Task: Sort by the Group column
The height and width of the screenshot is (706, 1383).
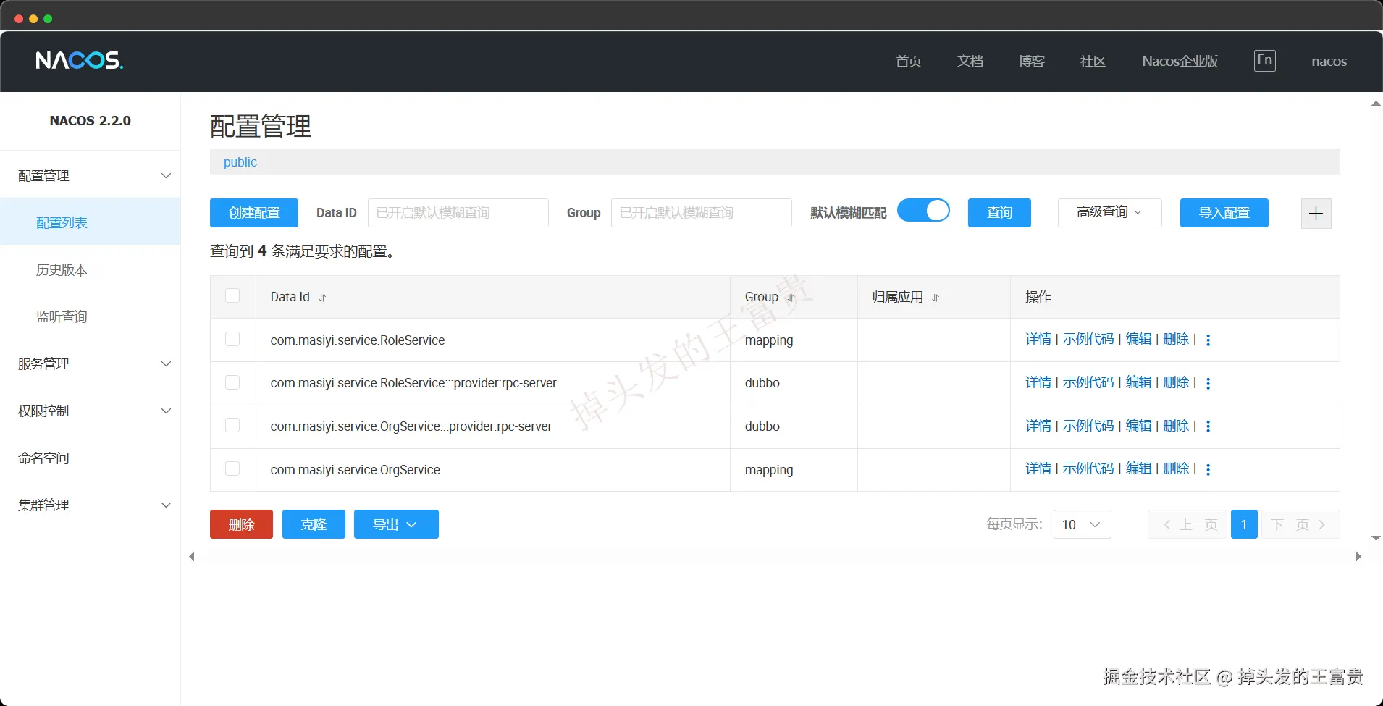Action: click(791, 298)
